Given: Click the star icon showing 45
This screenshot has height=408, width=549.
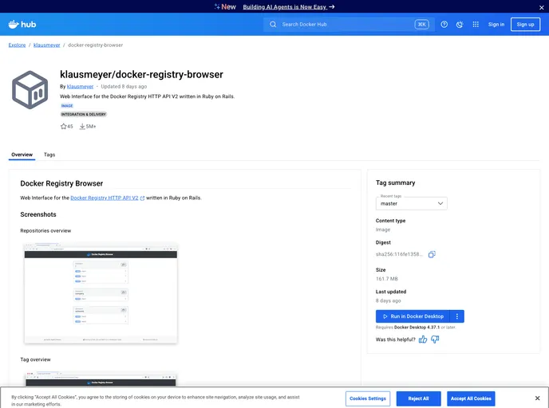Looking at the screenshot, I should (x=63, y=126).
